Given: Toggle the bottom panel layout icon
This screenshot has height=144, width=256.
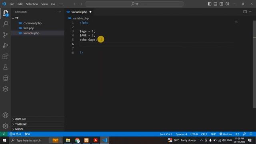Looking at the screenshot, I should [215, 4].
